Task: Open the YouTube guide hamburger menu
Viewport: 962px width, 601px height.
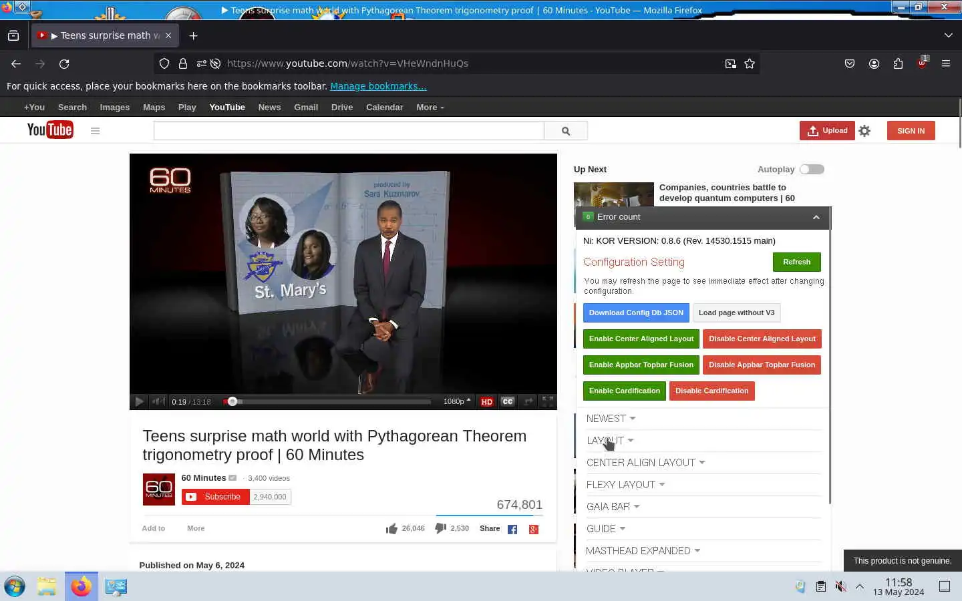Action: tap(95, 131)
